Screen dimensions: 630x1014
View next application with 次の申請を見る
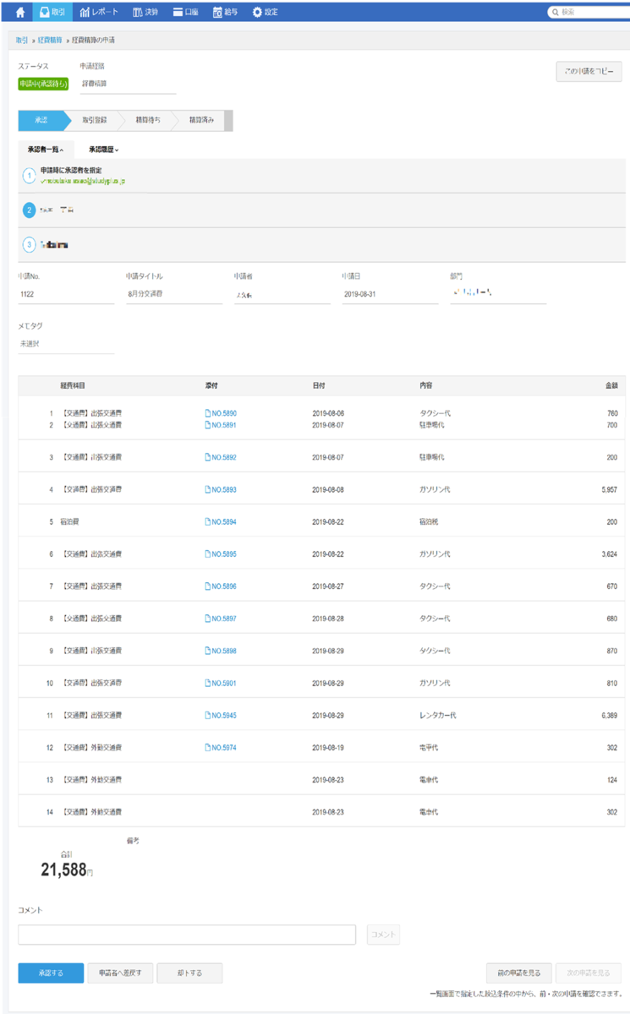[589, 973]
